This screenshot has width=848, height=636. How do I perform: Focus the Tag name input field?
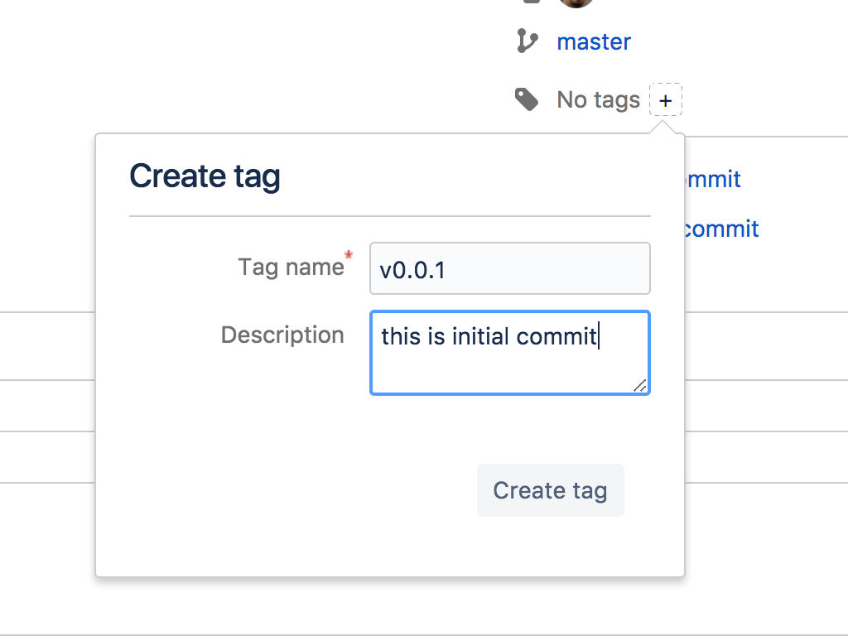coord(510,269)
